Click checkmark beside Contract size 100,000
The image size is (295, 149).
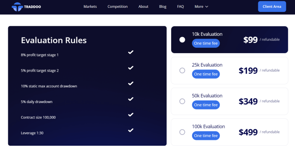point(131,114)
